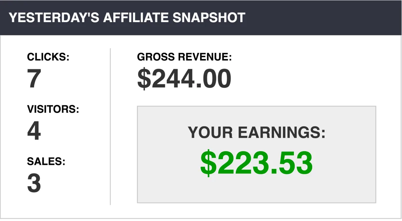Click the vertical divider between stats columns

[110, 126]
